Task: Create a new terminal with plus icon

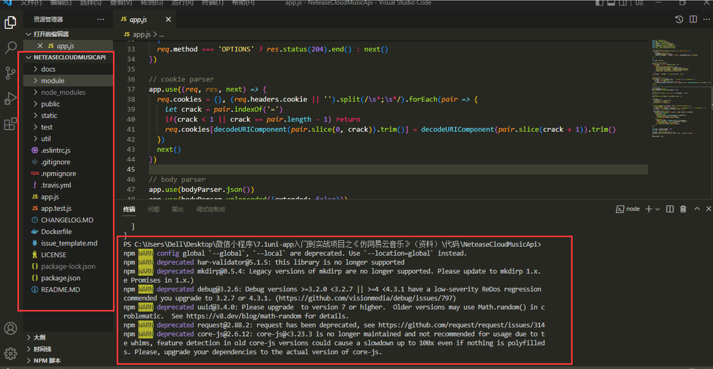Action: pyautogui.click(x=649, y=209)
